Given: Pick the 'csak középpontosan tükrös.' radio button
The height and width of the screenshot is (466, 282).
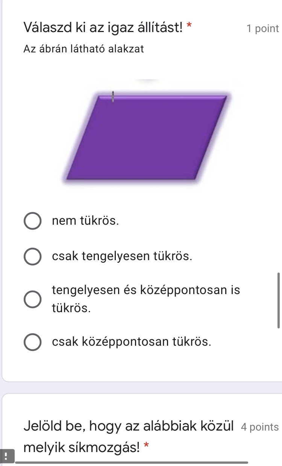Looking at the screenshot, I should tap(33, 342).
